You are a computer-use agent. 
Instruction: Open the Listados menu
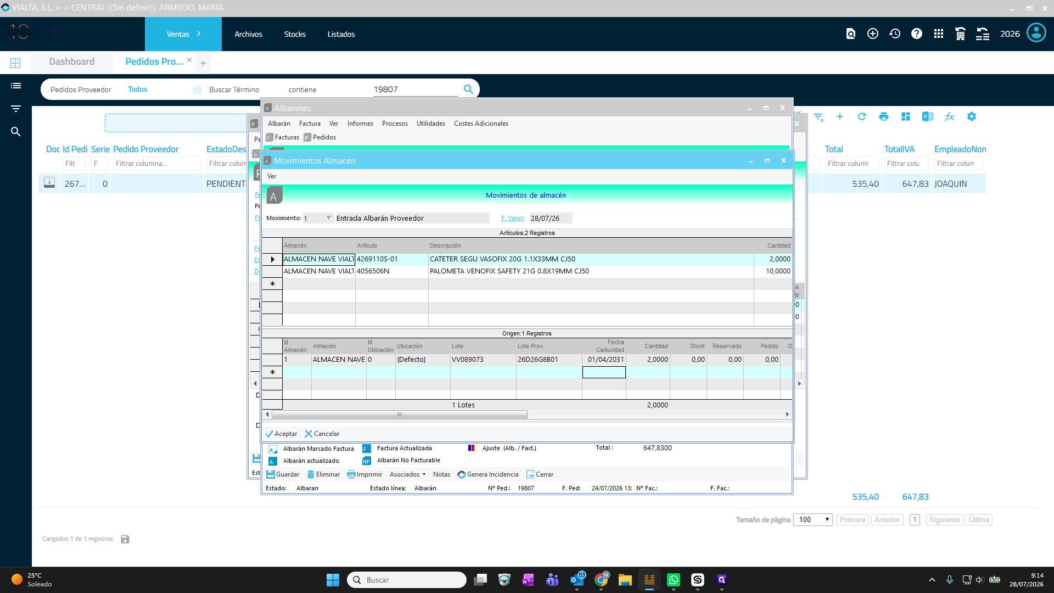point(341,34)
